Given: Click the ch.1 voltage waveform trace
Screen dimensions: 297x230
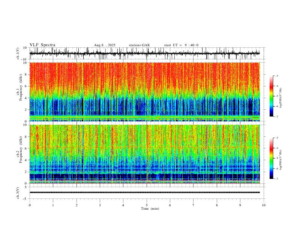Looking at the screenshot, I should (x=144, y=53).
